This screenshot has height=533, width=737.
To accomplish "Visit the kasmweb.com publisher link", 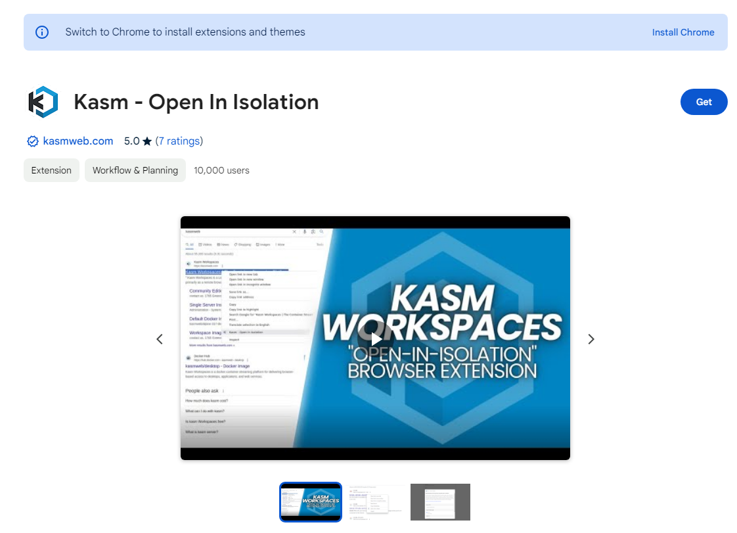I will (x=78, y=141).
